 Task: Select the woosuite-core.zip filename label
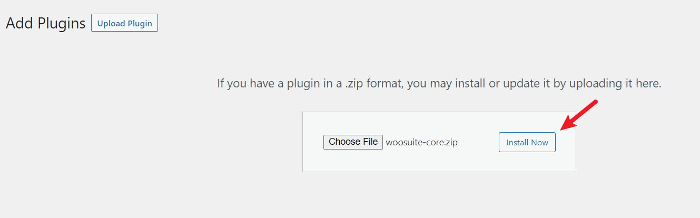tap(422, 142)
